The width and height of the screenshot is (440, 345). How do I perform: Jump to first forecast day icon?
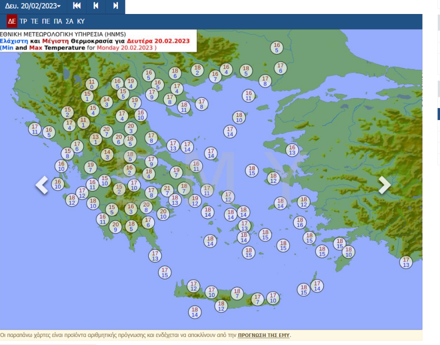point(76,6)
